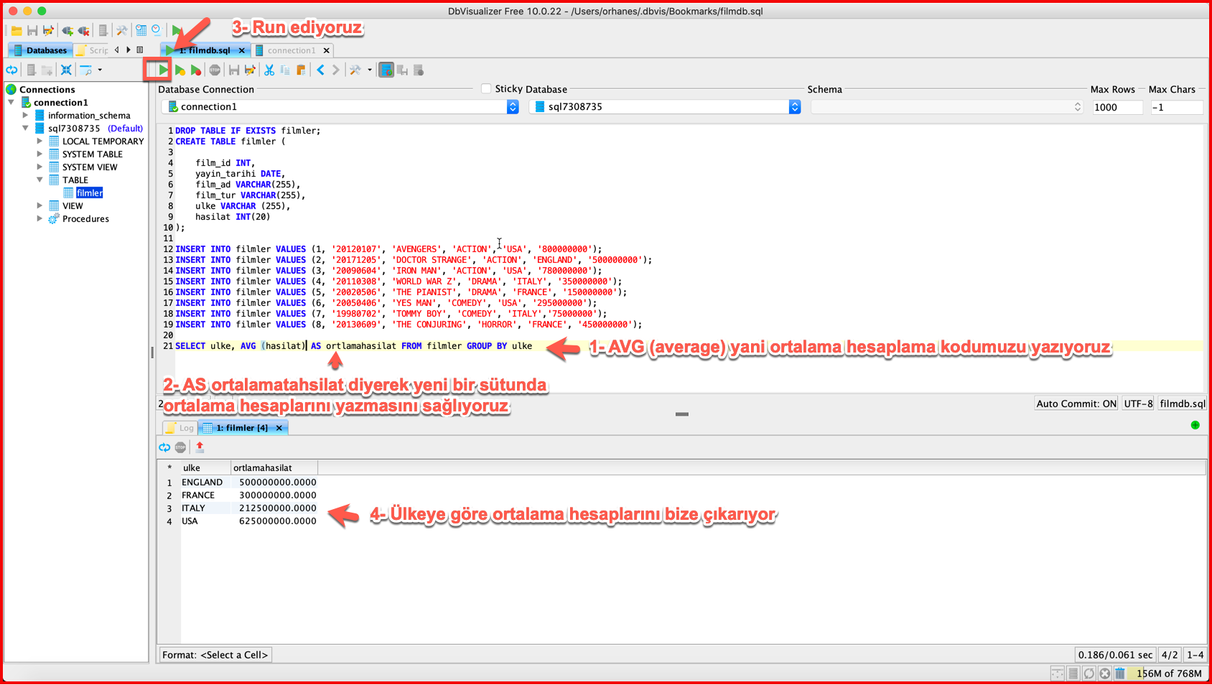Go to previous SQL with blue left arrow
1212x685 pixels.
pyautogui.click(x=320, y=70)
